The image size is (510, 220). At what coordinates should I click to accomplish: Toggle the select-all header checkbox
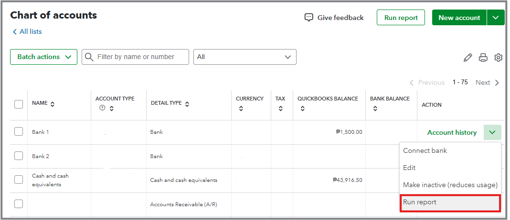pyautogui.click(x=19, y=104)
